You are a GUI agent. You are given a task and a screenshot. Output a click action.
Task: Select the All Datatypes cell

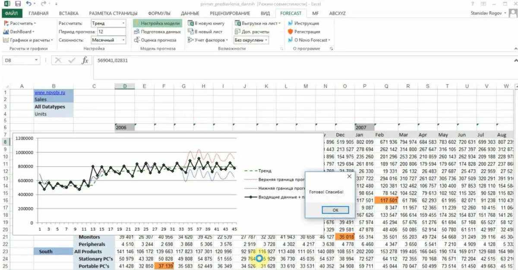[54, 107]
